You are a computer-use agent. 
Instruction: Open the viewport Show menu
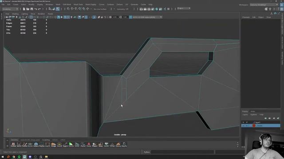point(33,14)
